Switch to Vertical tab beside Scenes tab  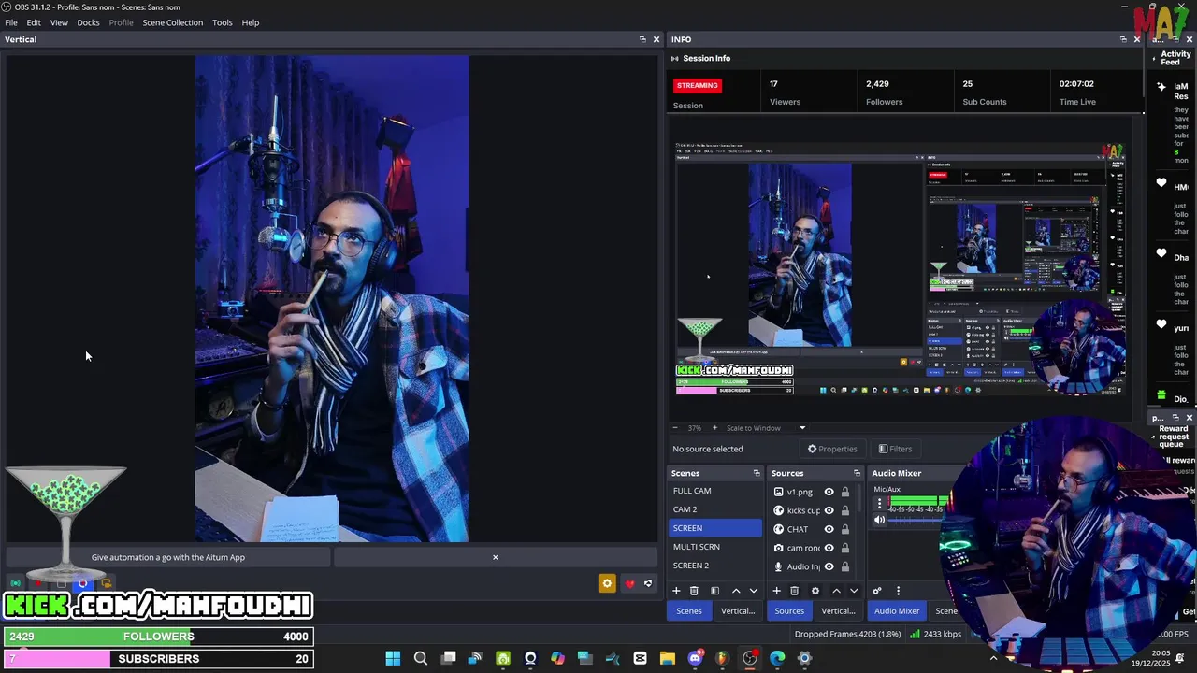coord(738,611)
